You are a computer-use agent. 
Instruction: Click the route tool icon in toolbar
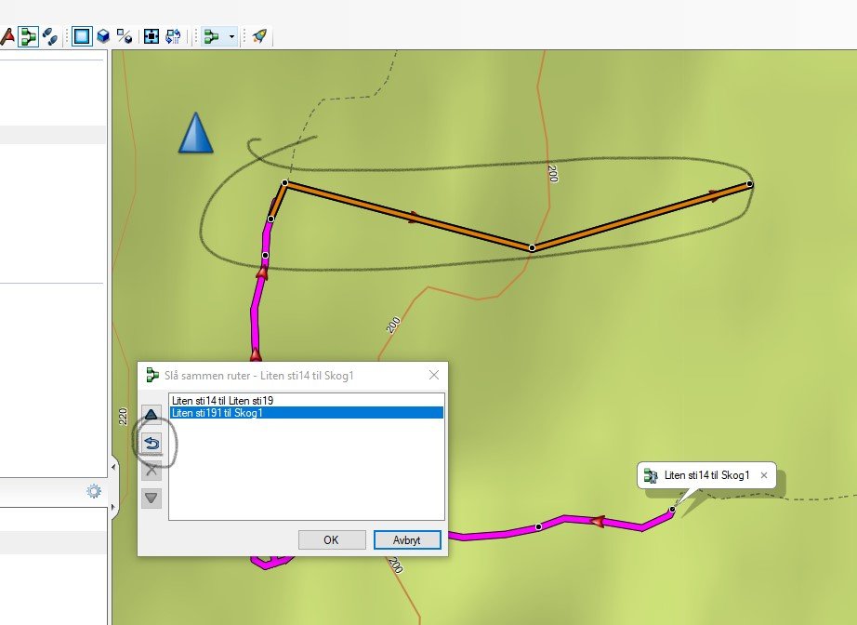[29, 36]
